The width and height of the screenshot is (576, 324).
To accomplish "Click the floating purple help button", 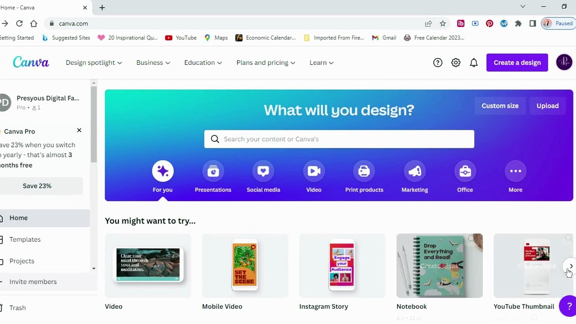I will tap(568, 306).
